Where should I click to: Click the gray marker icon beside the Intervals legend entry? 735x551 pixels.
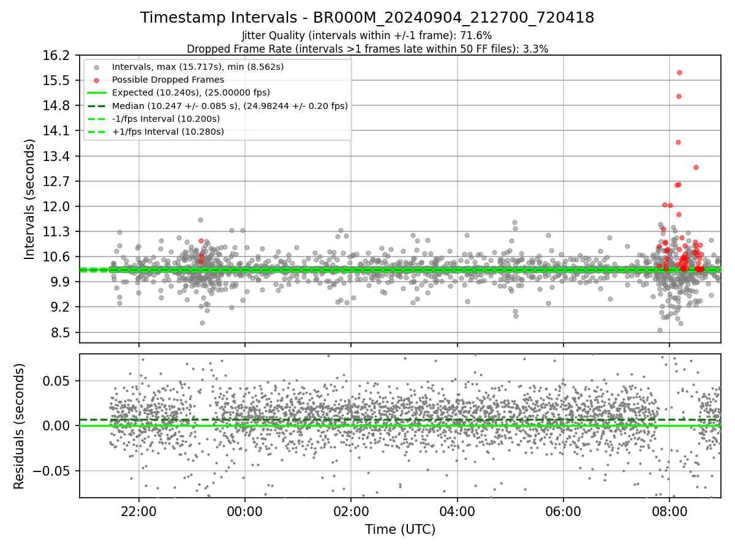click(96, 67)
